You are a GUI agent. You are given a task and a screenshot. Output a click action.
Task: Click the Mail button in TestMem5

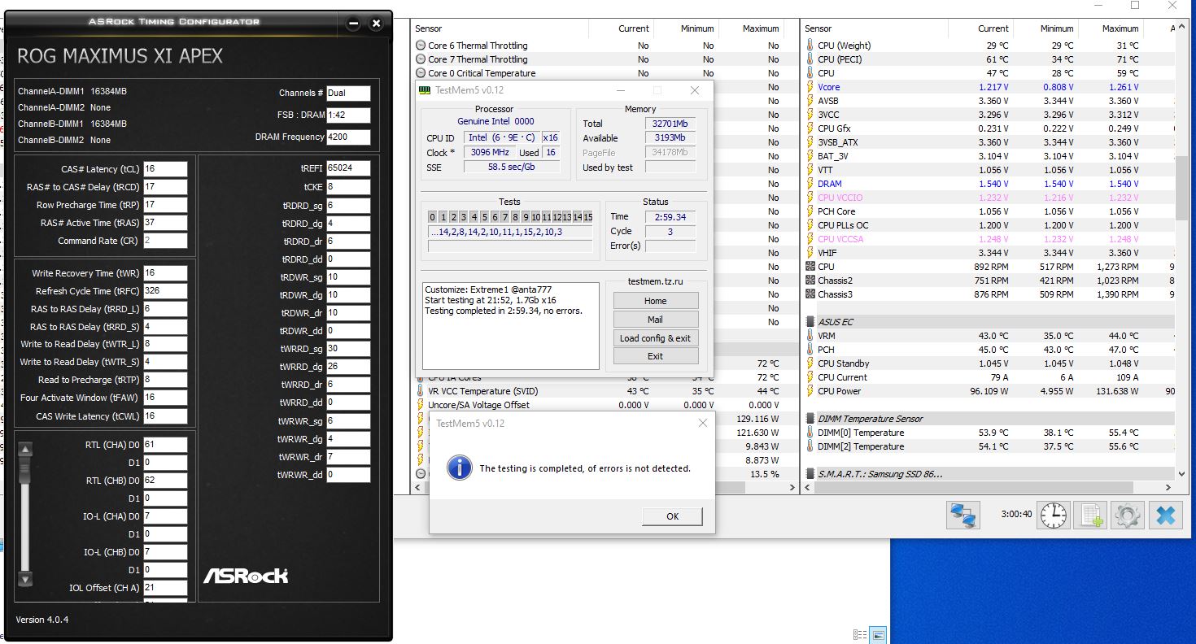(x=656, y=320)
